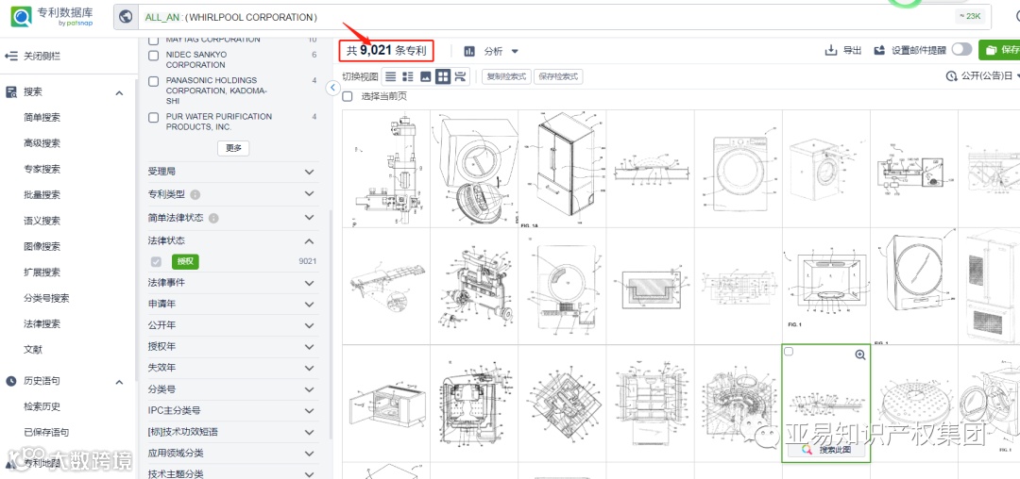Screen dimensions: 1020x479
Task: Expand the 授权年 filter
Action: point(310,347)
